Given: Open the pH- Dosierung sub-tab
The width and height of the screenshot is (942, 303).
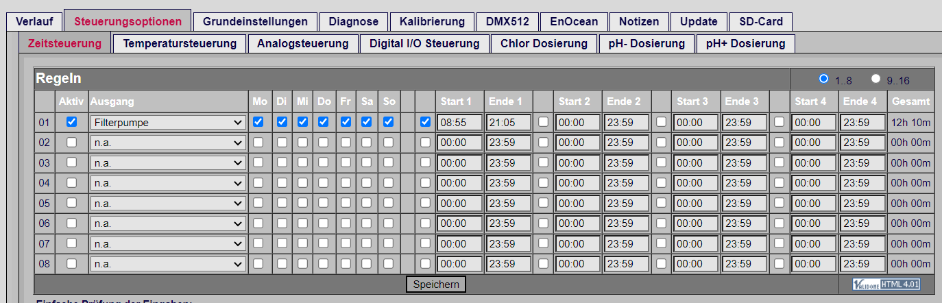Looking at the screenshot, I should pyautogui.click(x=647, y=43).
